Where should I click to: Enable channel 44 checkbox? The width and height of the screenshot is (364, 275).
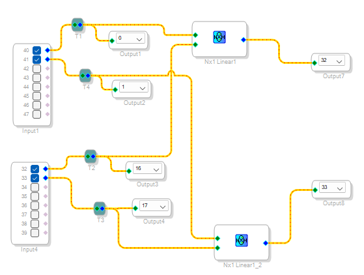36,87
